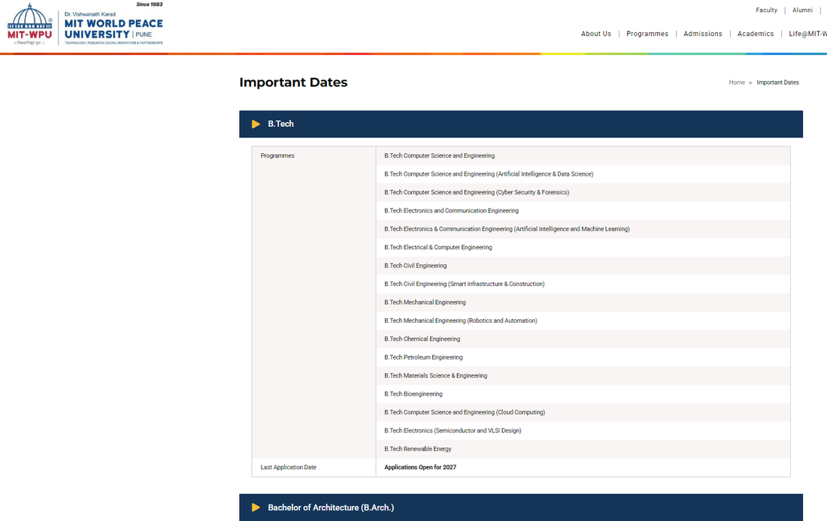Select the Artificial Intelligence & Data Science programme
827x521 pixels.
583,174
